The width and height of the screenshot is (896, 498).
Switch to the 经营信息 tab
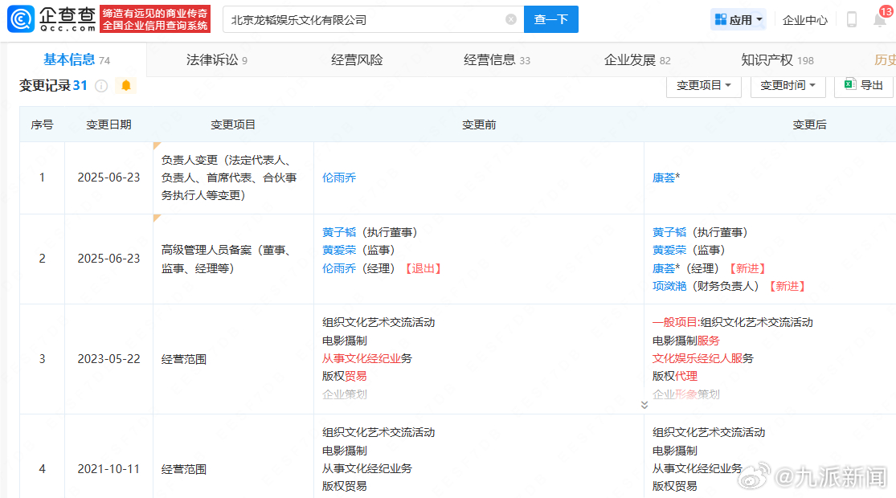(x=497, y=60)
